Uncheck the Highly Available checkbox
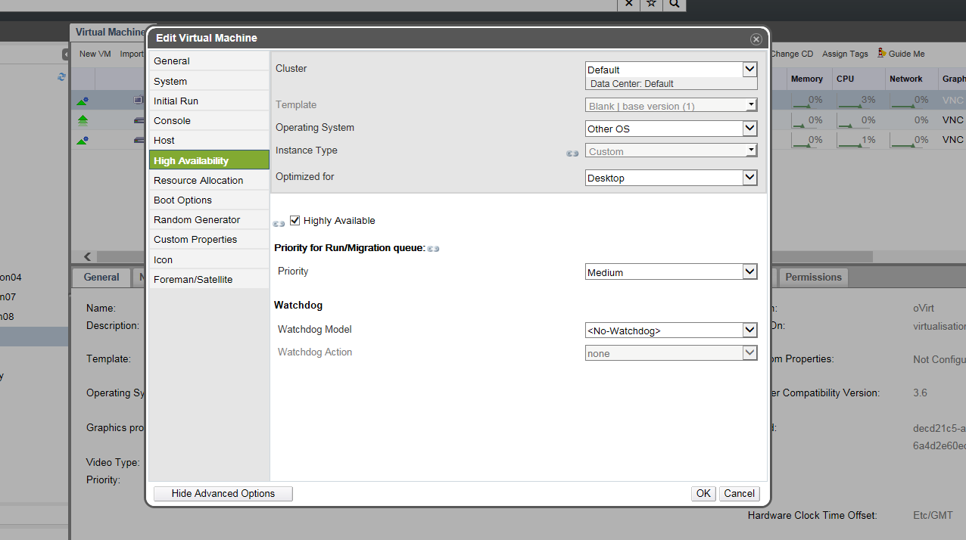The width and height of the screenshot is (966, 540). [295, 221]
